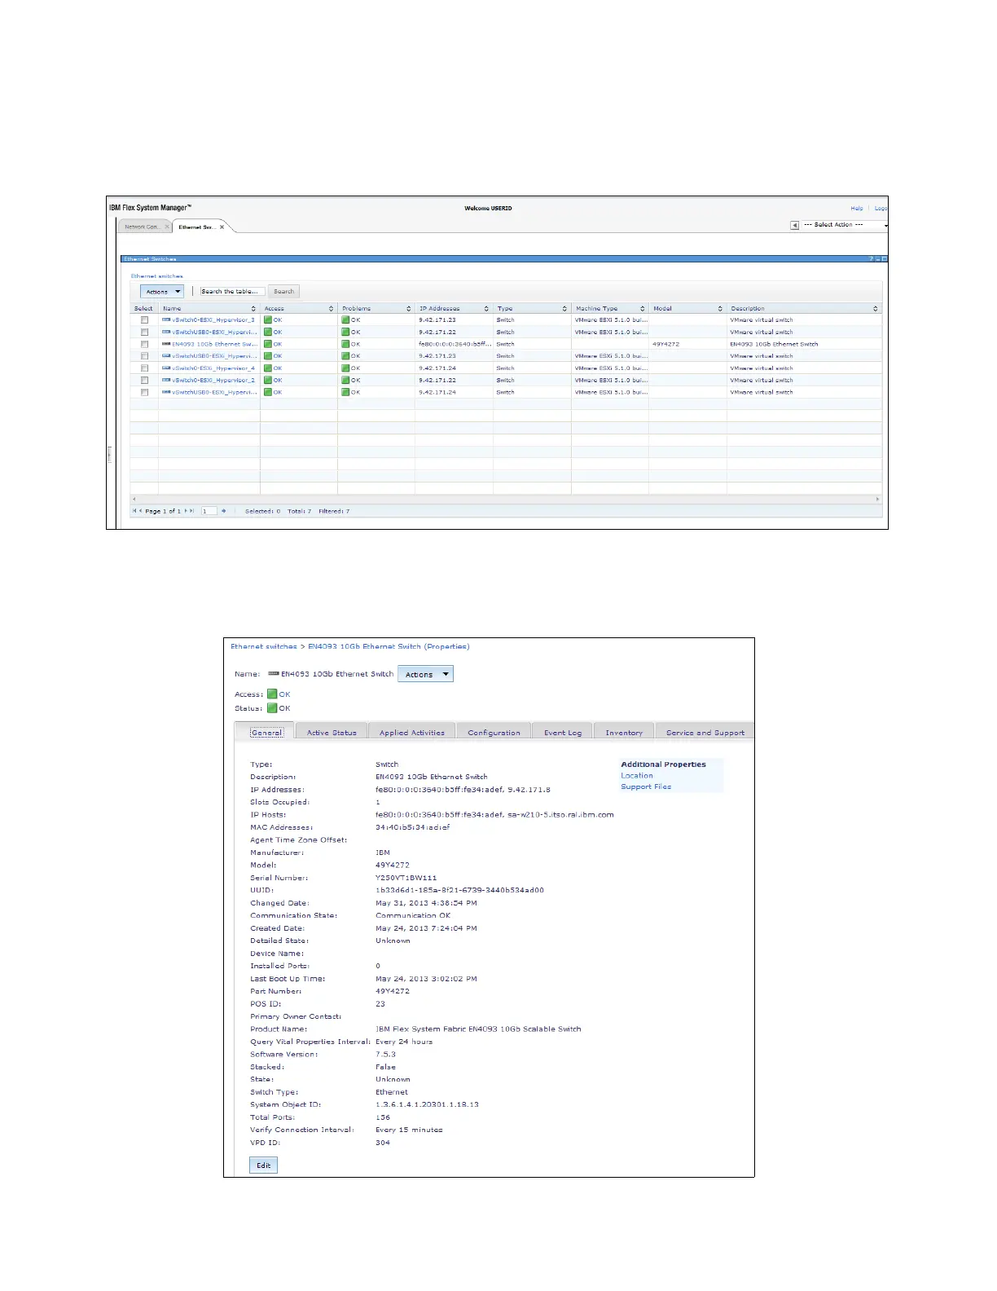Open the vSwitch0-ESXi_Hypervisor_4 link
This screenshot has width=997, height=1291.
pos(213,368)
